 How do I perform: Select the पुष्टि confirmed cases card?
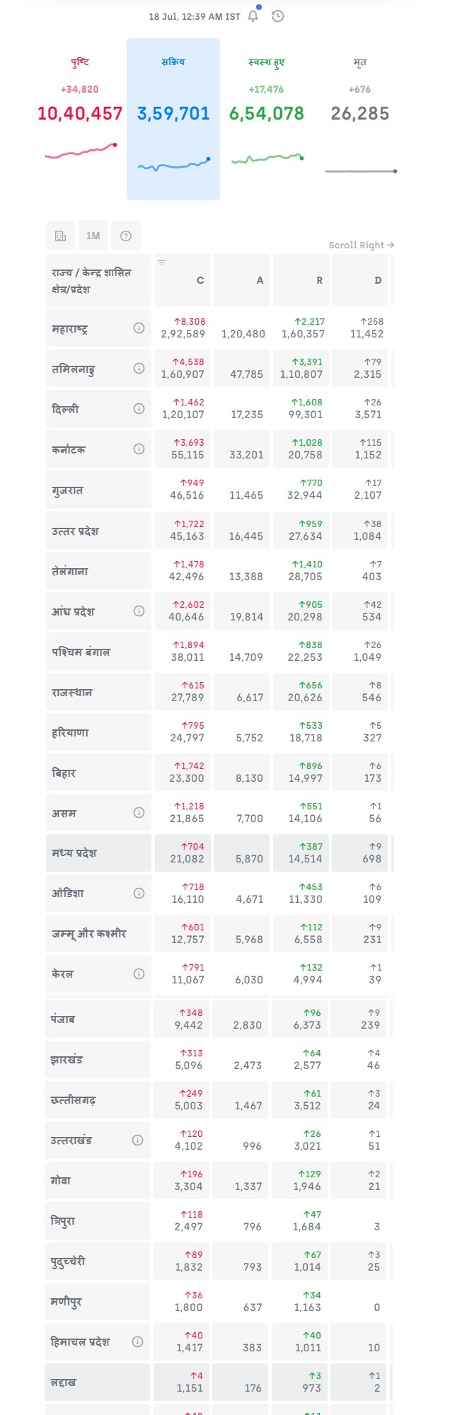[80, 113]
